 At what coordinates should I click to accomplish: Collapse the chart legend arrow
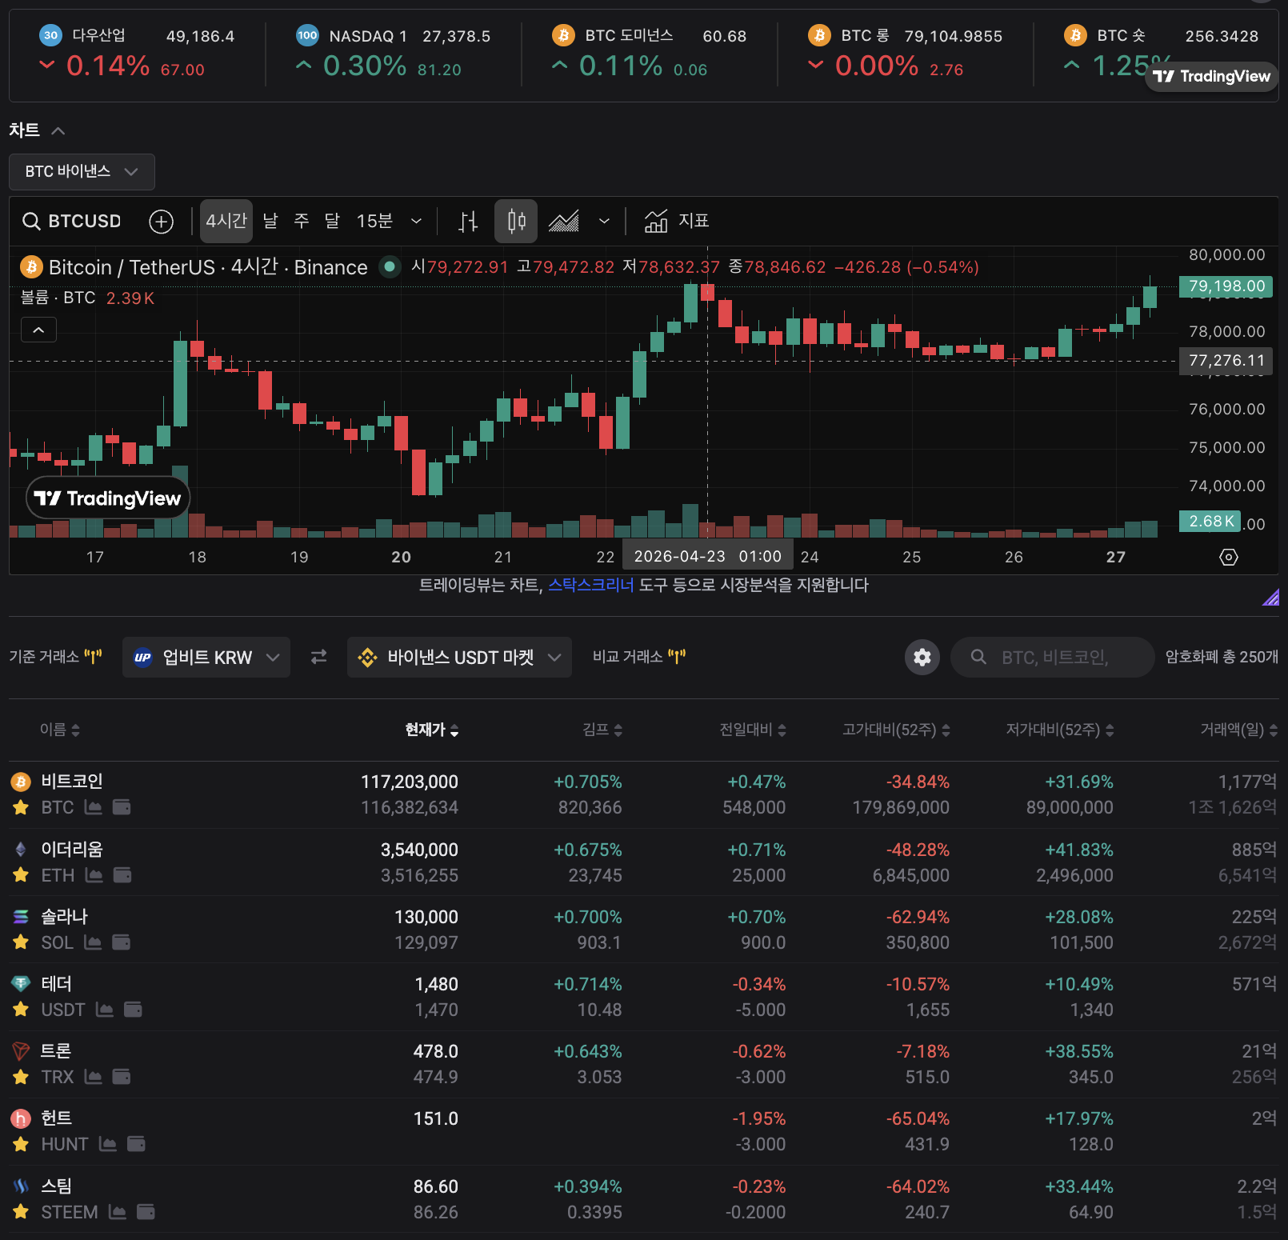pos(38,330)
